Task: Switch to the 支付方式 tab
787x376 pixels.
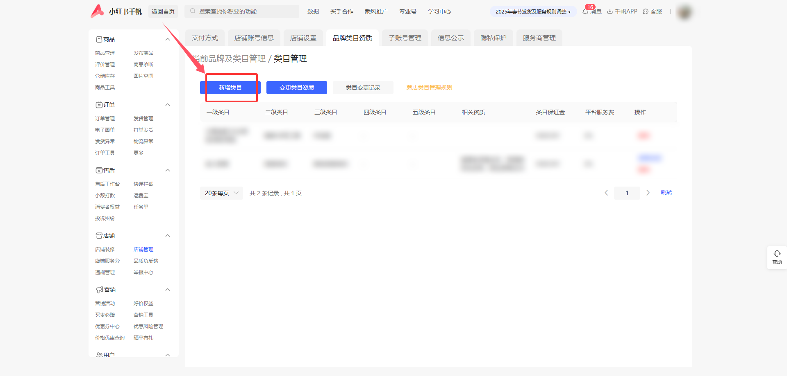Action: [x=205, y=38]
